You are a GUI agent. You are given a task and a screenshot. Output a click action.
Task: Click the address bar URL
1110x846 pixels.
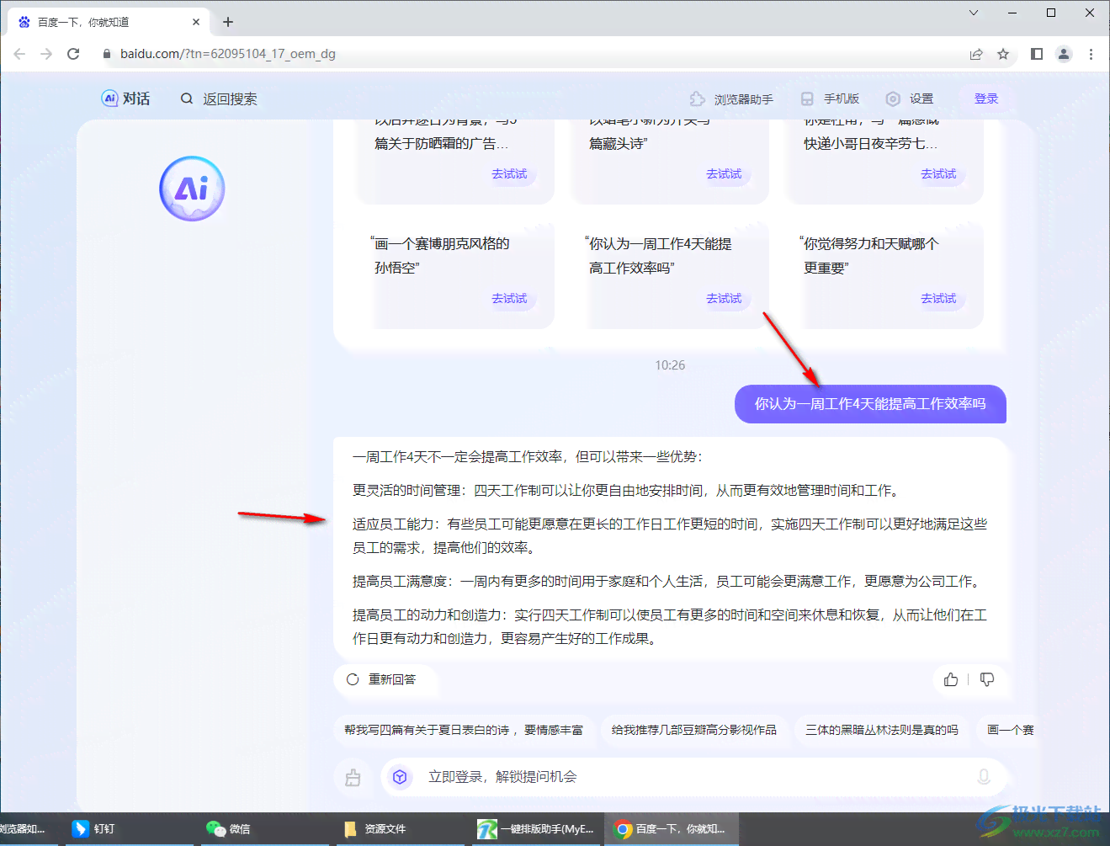point(228,54)
